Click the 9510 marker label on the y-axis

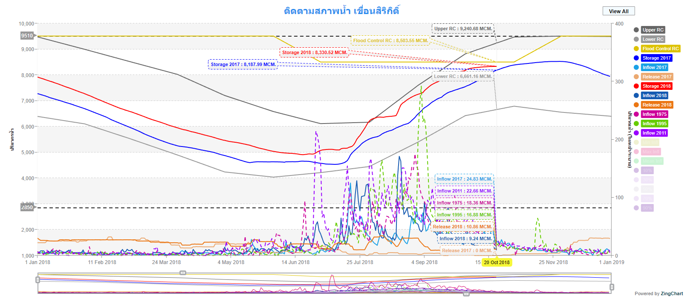[27, 36]
